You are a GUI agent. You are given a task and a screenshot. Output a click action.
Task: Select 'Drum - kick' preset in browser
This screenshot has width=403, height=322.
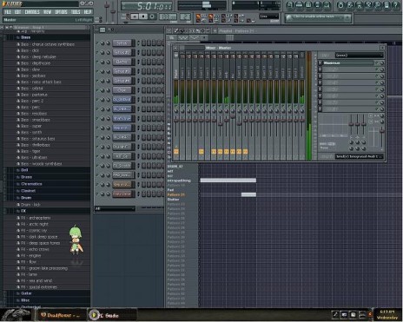pyautogui.click(x=30, y=205)
